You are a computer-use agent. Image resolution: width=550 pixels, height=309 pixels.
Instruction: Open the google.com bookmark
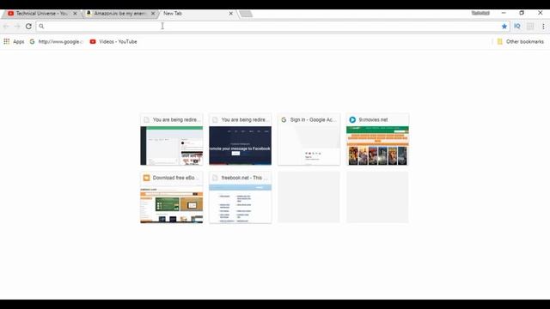(x=56, y=42)
